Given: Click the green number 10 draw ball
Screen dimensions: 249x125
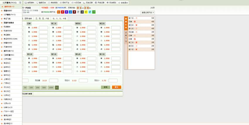Looking at the screenshot, I should click(94, 12).
